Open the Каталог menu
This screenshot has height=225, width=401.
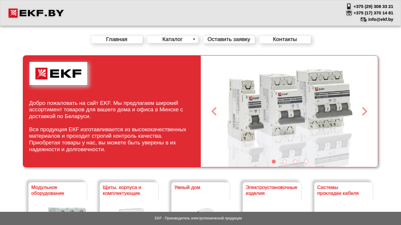tap(172, 39)
